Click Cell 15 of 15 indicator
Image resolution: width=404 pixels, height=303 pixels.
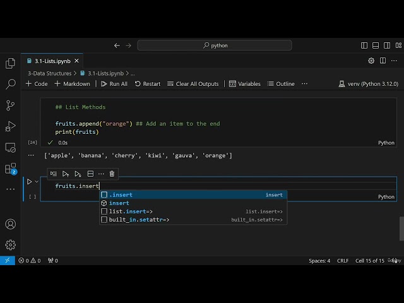point(370,261)
